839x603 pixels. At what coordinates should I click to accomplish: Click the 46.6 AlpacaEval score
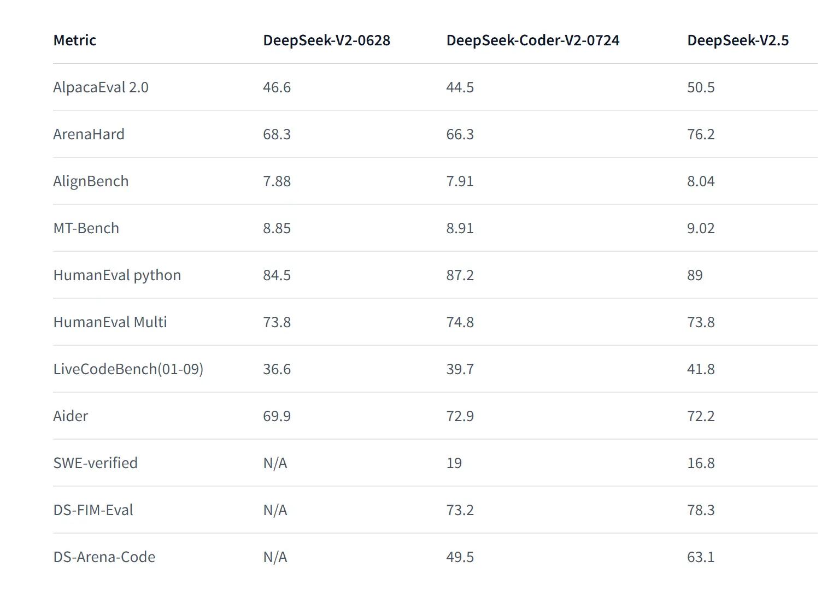coord(277,87)
